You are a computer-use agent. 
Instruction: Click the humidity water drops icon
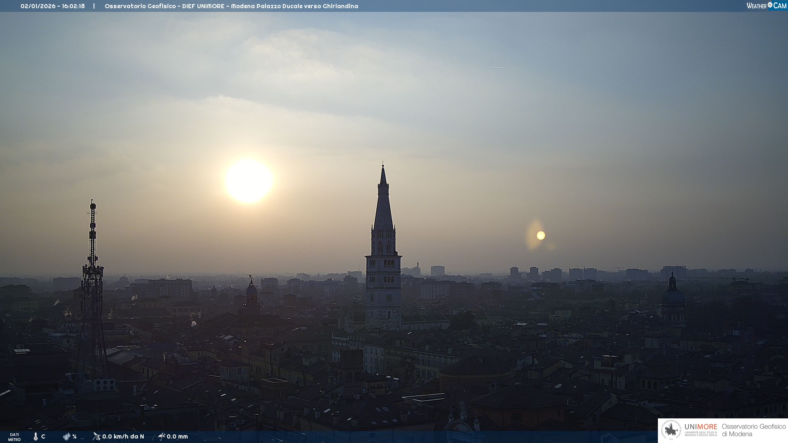(x=66, y=436)
